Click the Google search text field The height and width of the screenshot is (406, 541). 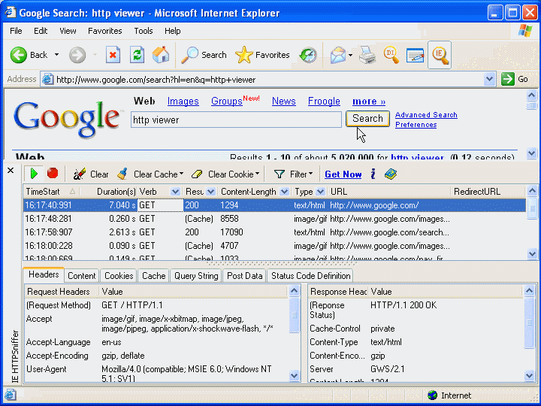(236, 120)
